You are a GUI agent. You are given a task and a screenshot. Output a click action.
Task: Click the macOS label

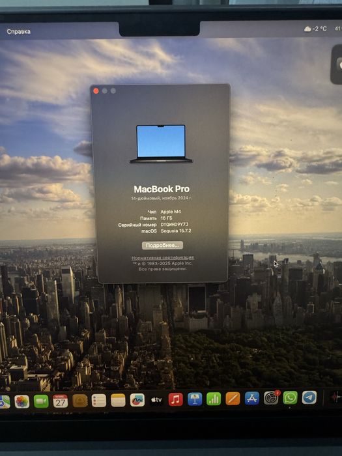click(149, 231)
